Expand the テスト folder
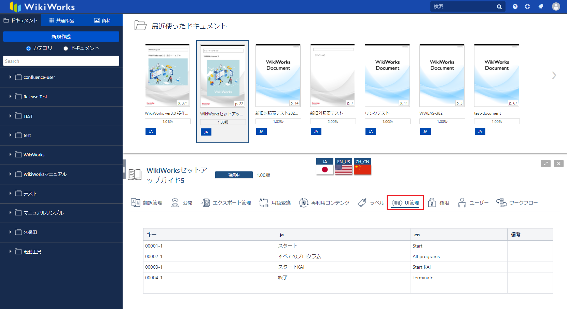 (10, 193)
